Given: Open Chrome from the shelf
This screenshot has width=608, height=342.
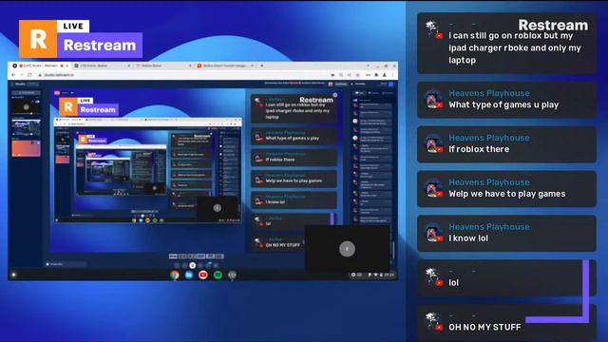Looking at the screenshot, I should [175, 275].
